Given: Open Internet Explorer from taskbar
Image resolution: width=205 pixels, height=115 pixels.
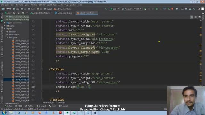Looking at the screenshot, I should [x=19, y=113].
